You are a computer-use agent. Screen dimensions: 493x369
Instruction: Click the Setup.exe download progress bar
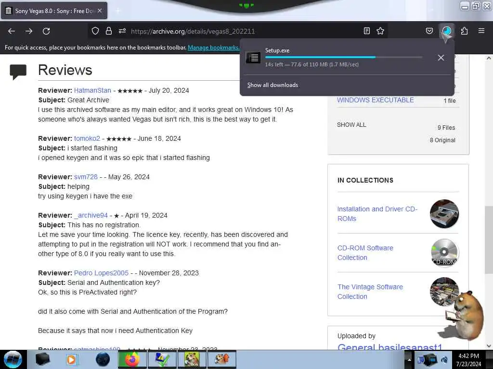[x=343, y=57]
